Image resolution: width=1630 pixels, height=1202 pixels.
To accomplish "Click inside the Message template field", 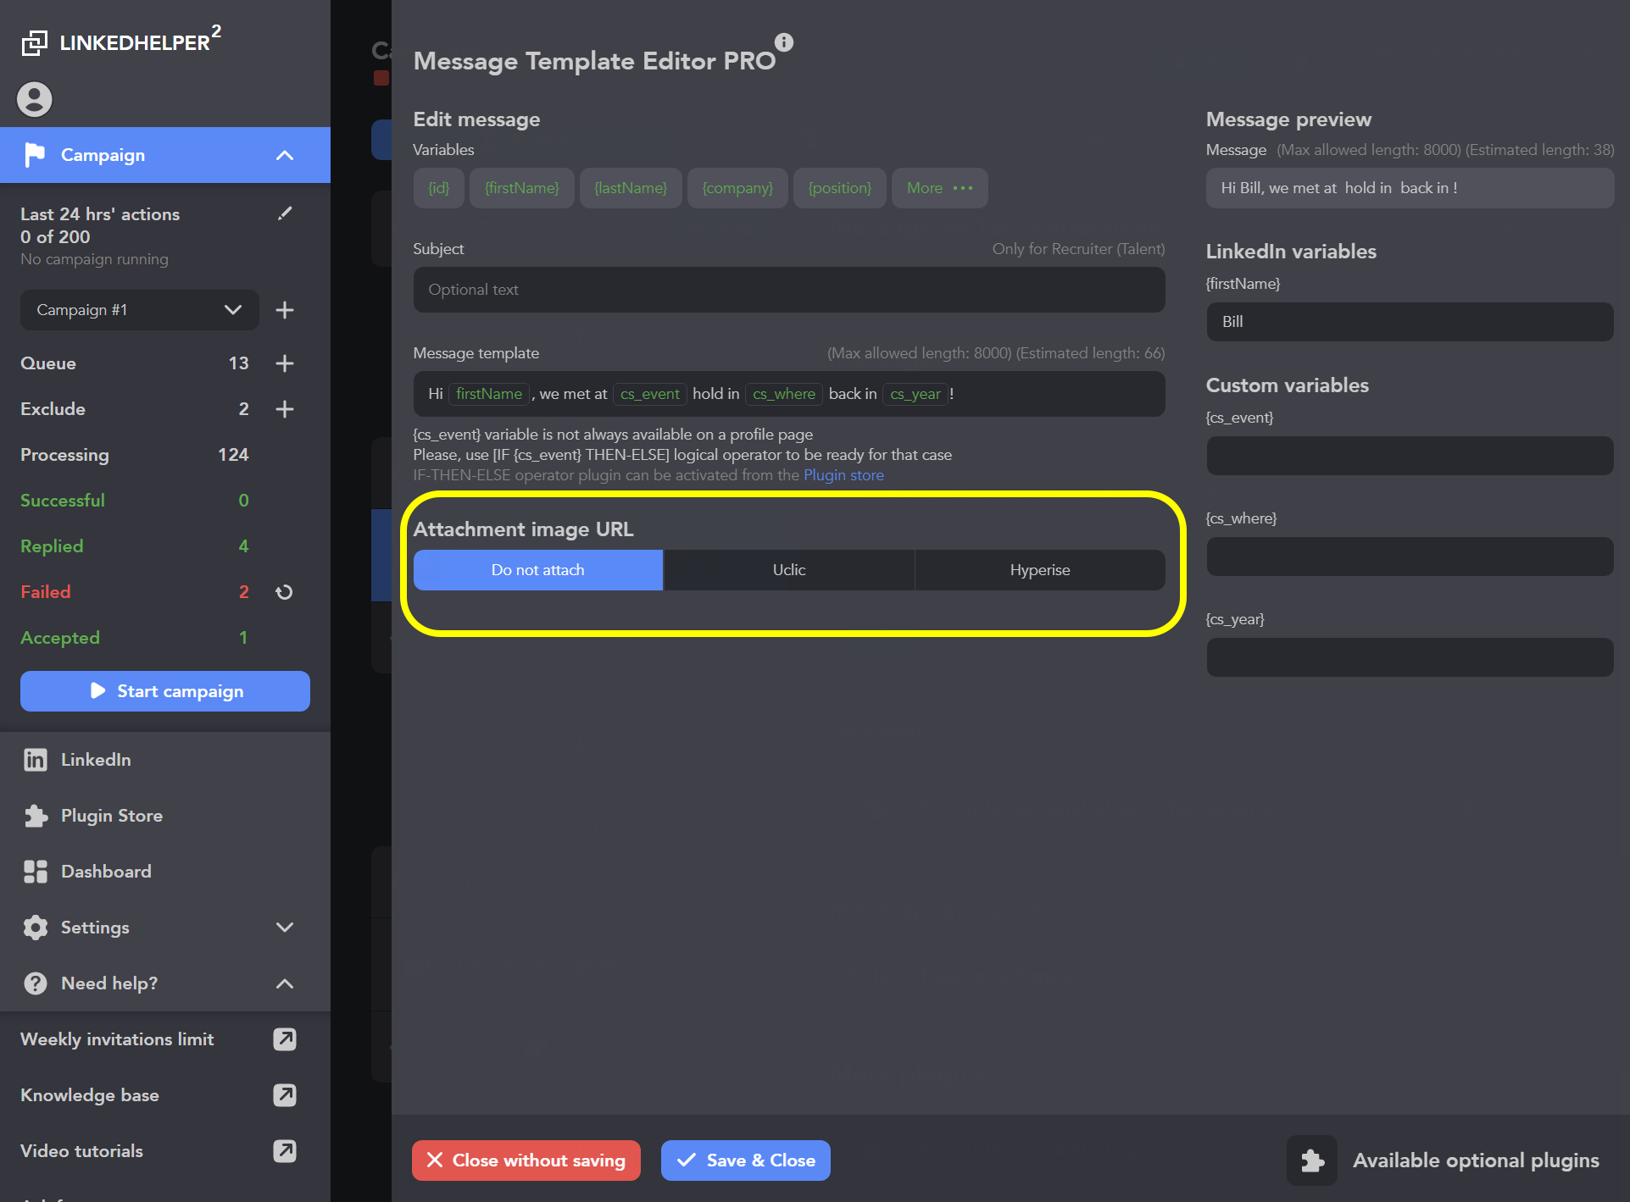I will [x=789, y=394].
